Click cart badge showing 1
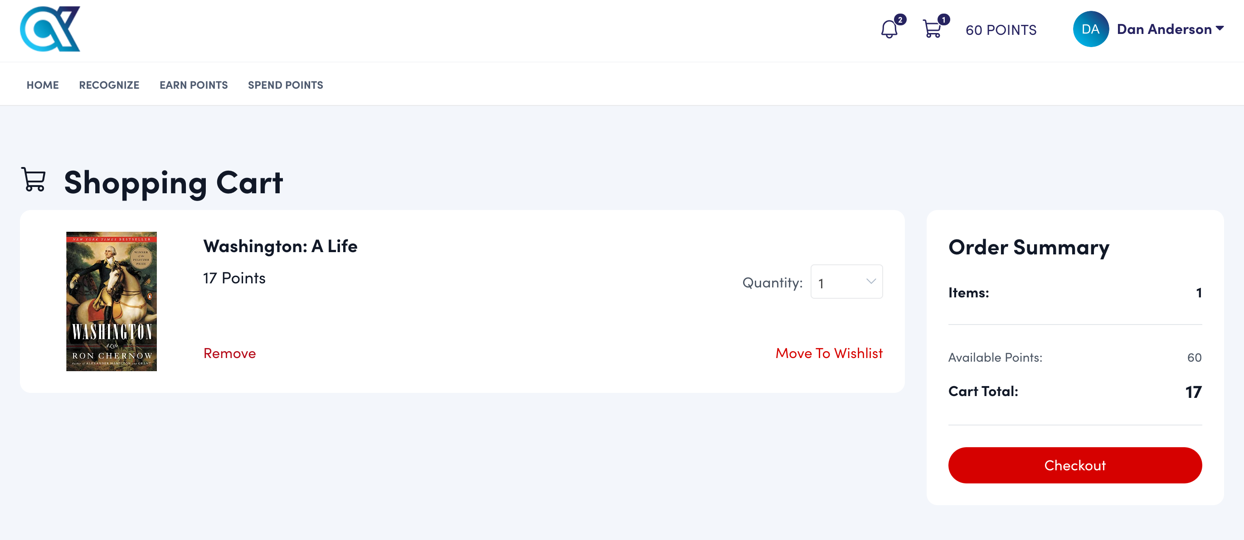Image resolution: width=1244 pixels, height=540 pixels. tap(943, 20)
